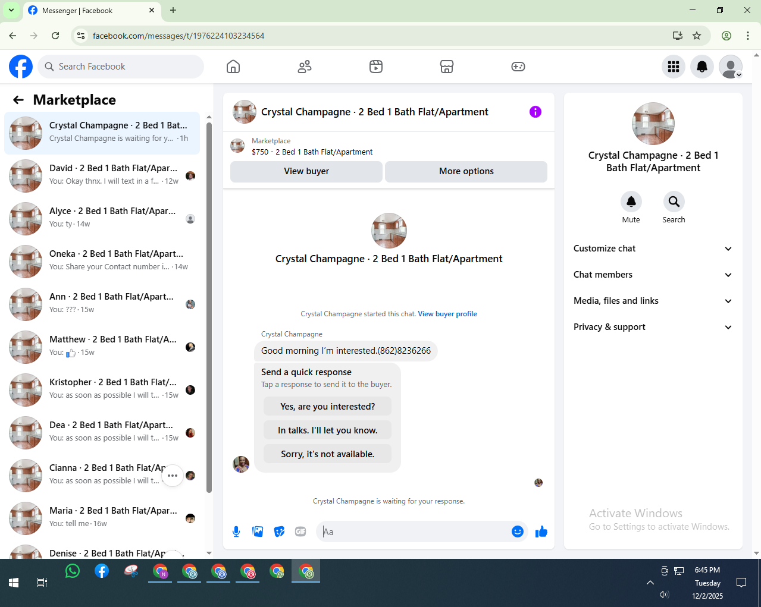Click the Search Facebook box
Viewport: 761px width, 607px height.
(121, 67)
